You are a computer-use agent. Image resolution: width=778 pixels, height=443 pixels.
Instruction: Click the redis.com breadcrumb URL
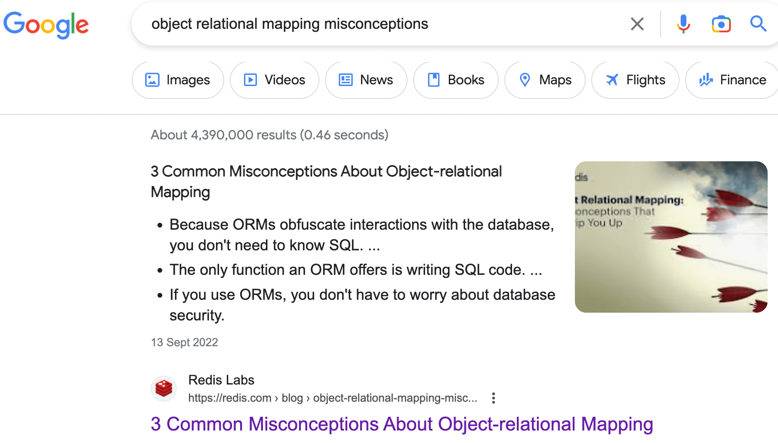pos(332,398)
